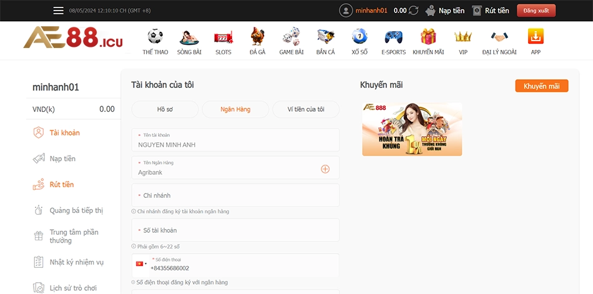Click the plus icon in bank name field
The width and height of the screenshot is (593, 294).
pyautogui.click(x=325, y=169)
